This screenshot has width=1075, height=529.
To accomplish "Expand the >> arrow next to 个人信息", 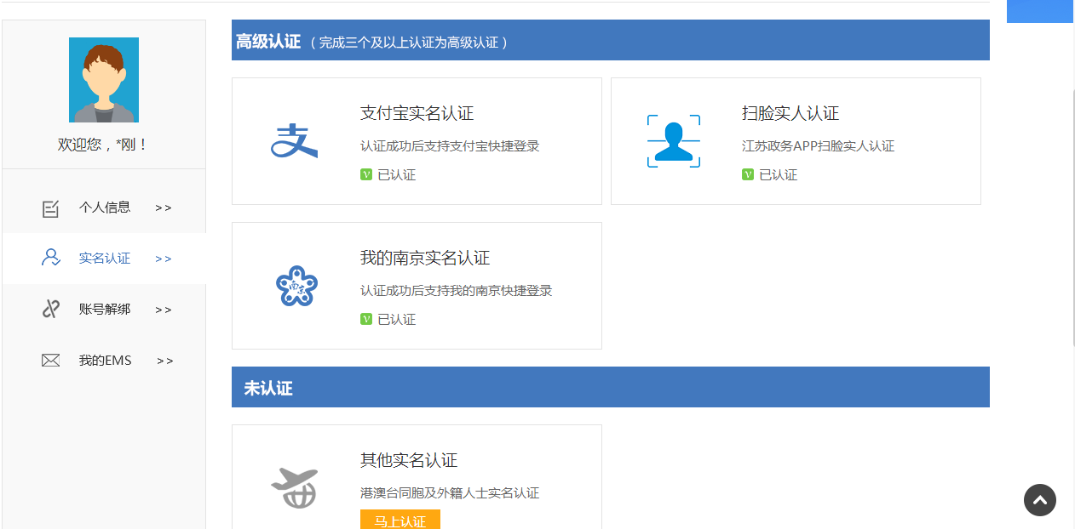I will pyautogui.click(x=163, y=207).
